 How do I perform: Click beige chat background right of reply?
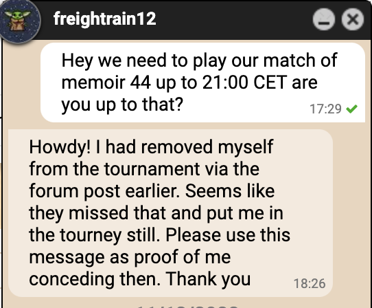(351, 213)
